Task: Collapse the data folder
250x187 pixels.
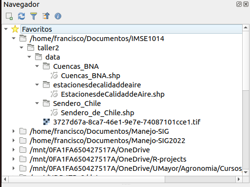Action: (29, 57)
